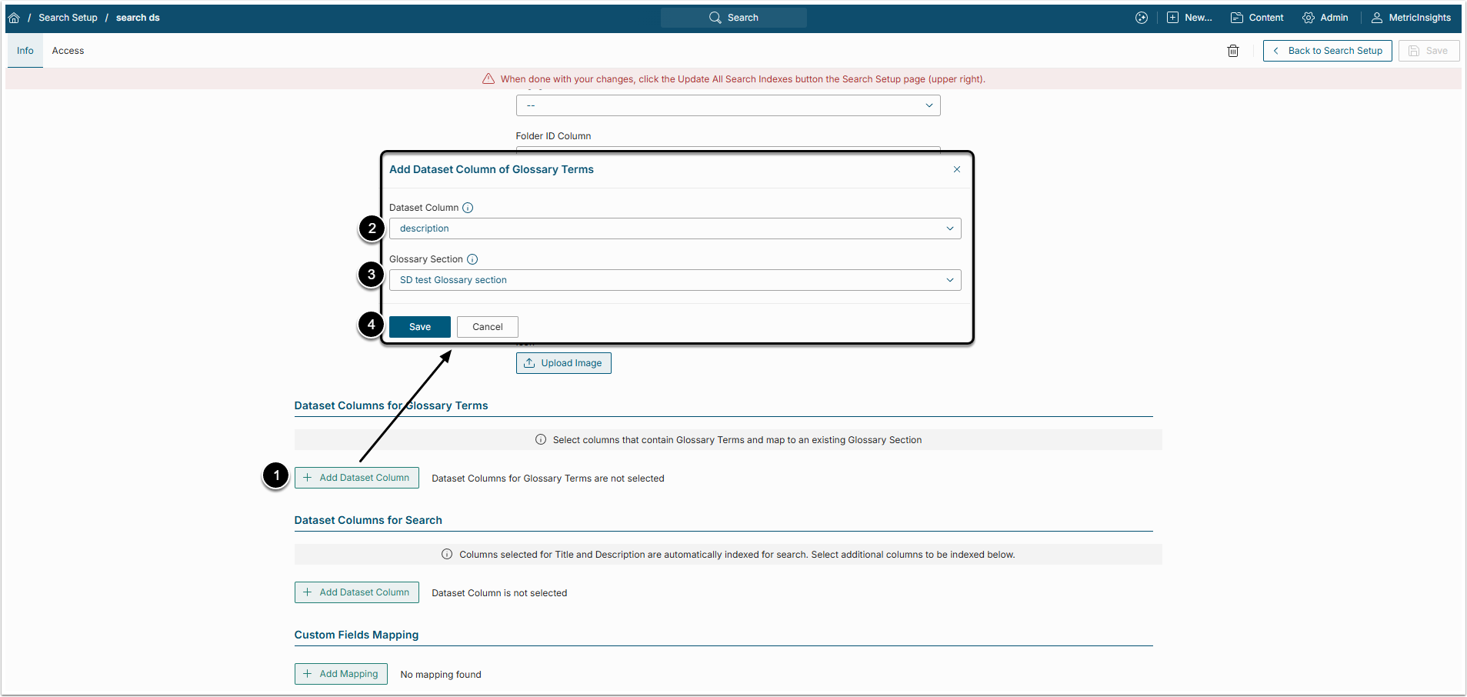Screen dimensions: 1467x697
Task: Show info for Dataset Column field
Action: (x=468, y=208)
